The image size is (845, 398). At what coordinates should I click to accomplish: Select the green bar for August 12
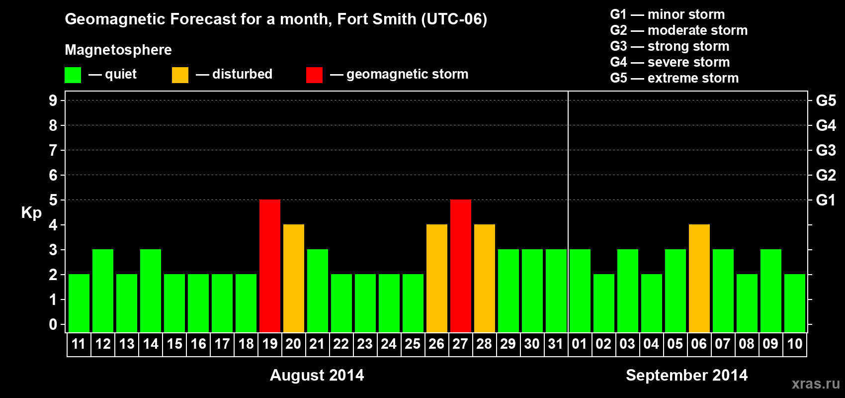point(103,291)
